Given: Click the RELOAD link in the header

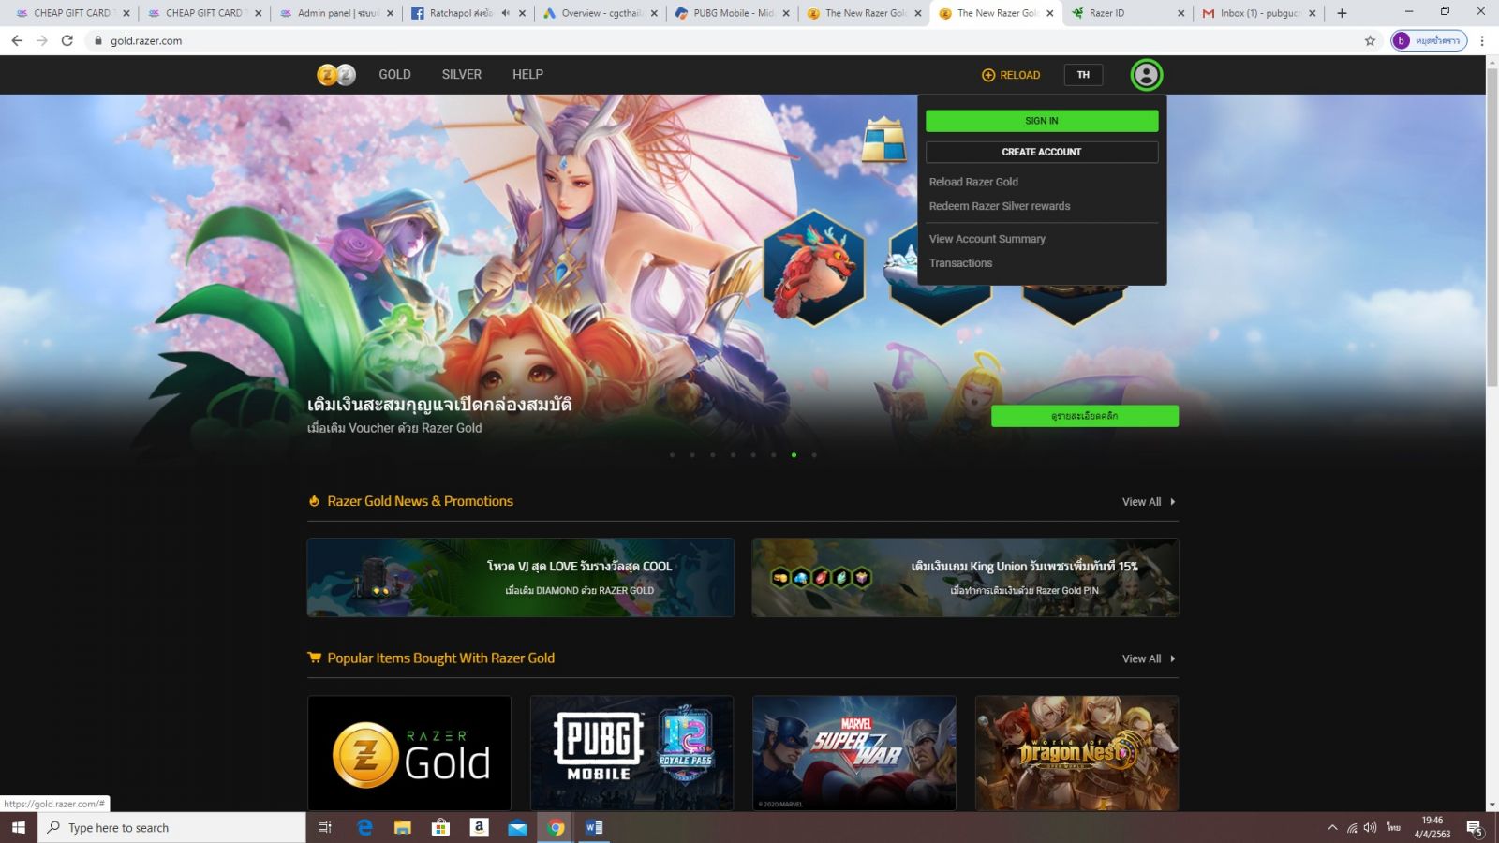Looking at the screenshot, I should 1019,75.
